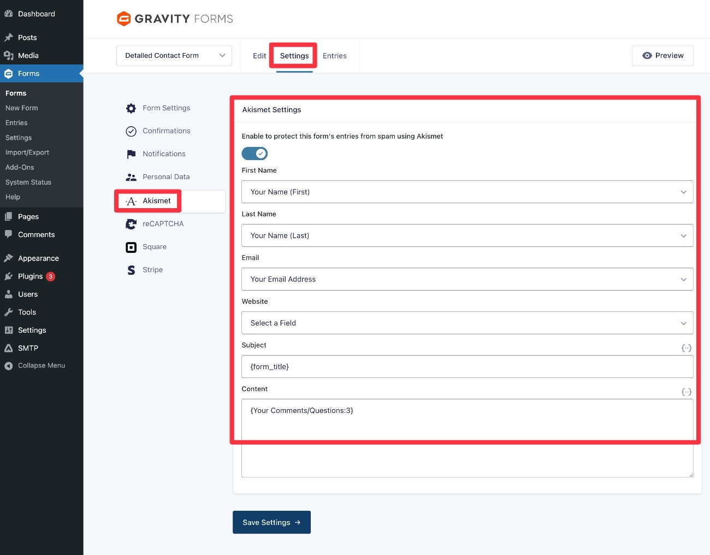
Task: Click the Gravity Forms logo
Action: pyautogui.click(x=174, y=19)
